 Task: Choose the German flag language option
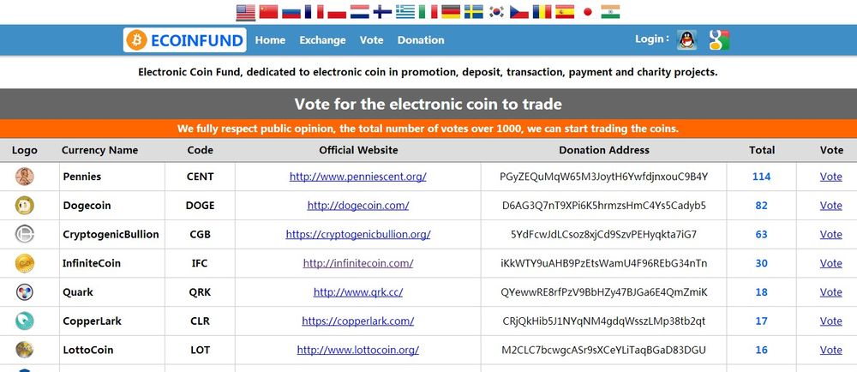point(451,12)
